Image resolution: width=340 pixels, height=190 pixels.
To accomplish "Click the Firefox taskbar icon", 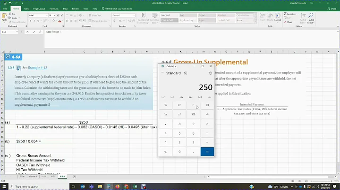I will pos(117,187).
